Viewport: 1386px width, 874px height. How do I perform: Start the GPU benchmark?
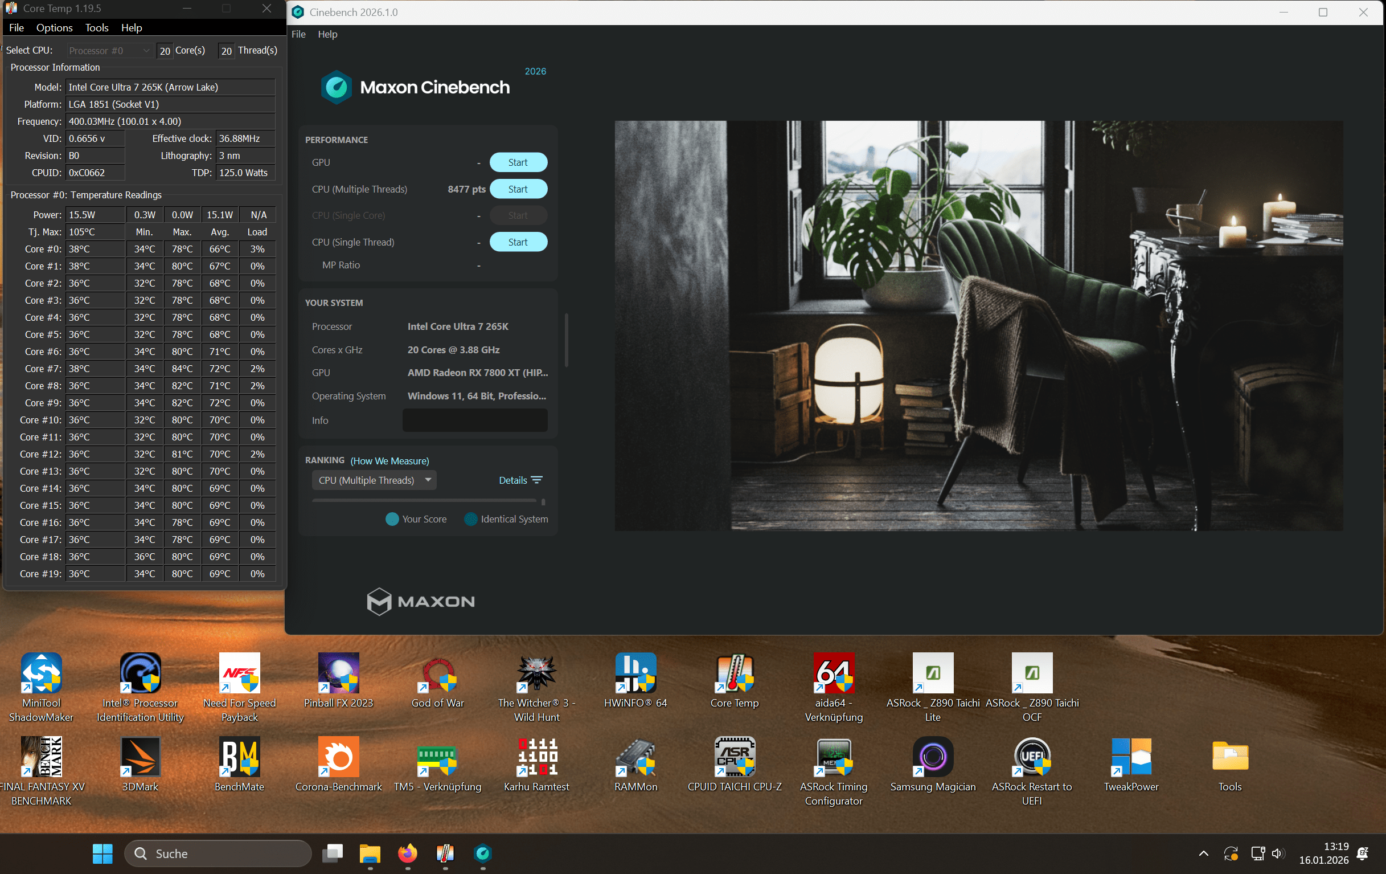point(518,162)
